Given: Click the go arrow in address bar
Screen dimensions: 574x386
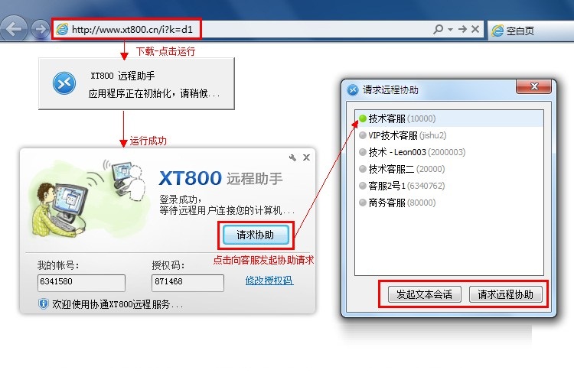Looking at the screenshot, I should coord(463,29).
